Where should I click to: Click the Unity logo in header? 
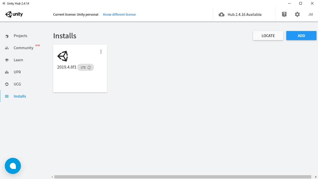point(14,14)
